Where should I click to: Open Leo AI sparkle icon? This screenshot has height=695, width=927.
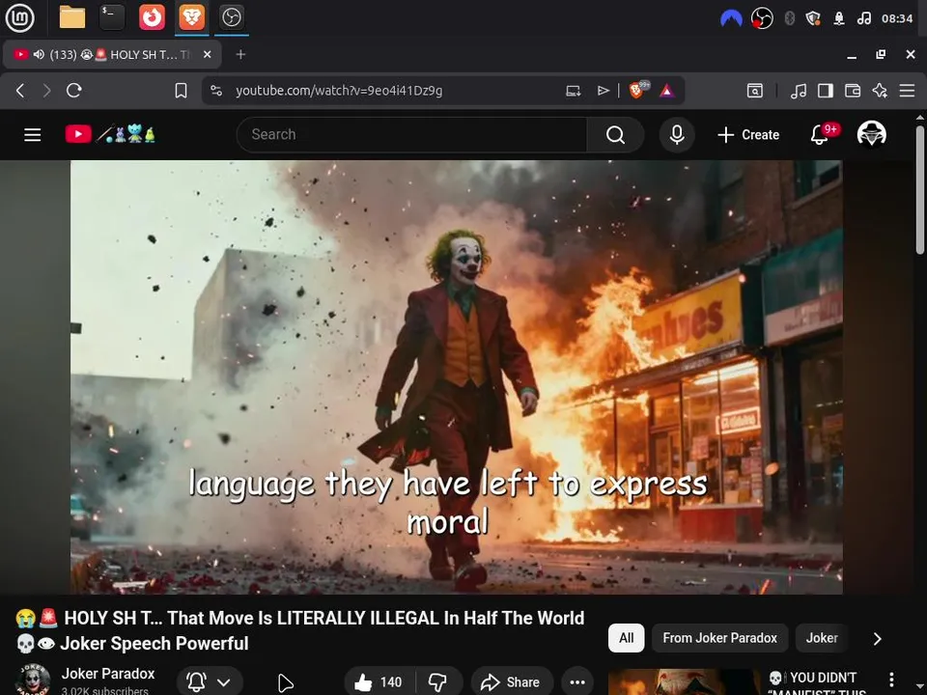[880, 91]
